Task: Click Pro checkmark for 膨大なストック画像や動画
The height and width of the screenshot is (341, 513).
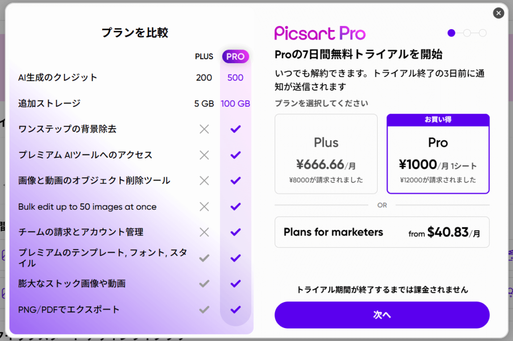Action: point(235,284)
